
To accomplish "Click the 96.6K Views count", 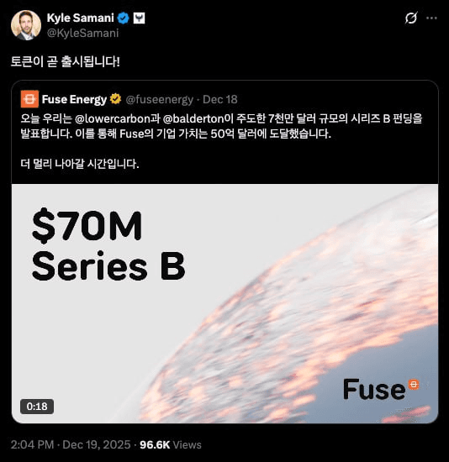I will 171,444.
